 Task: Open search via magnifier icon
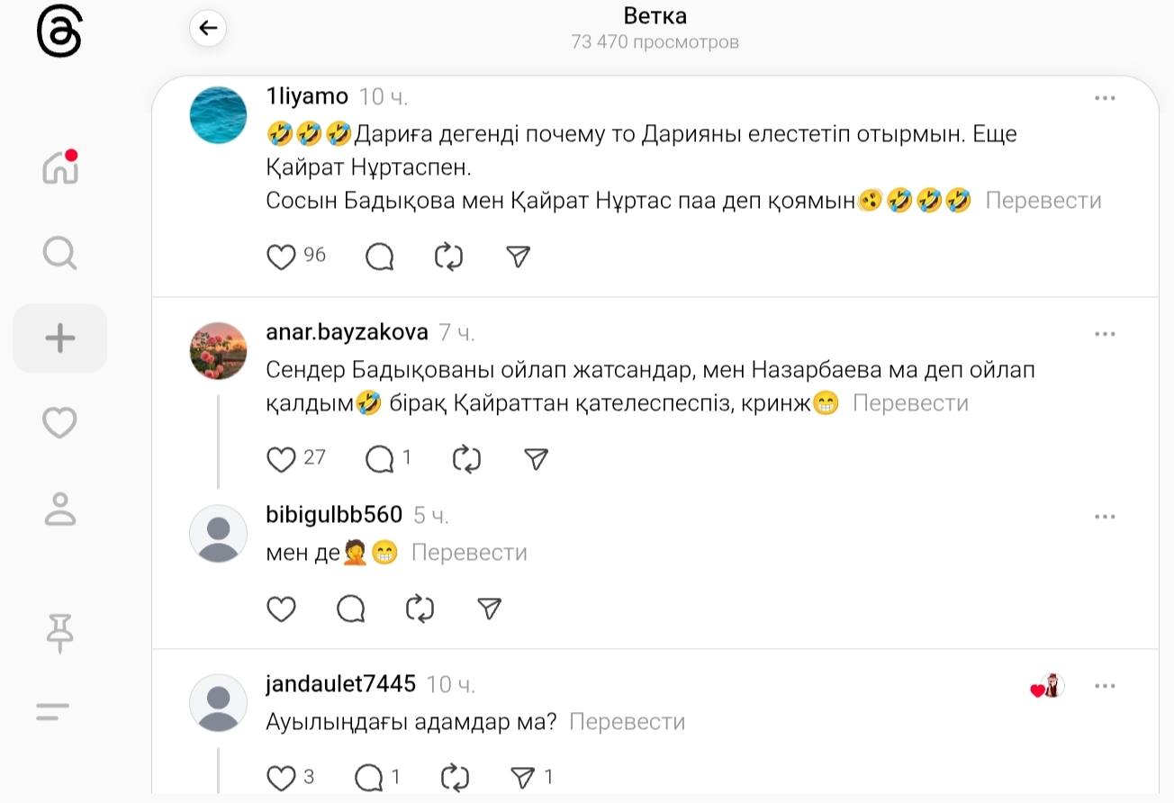pyautogui.click(x=60, y=253)
